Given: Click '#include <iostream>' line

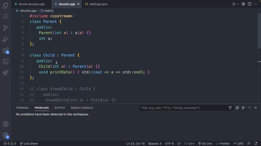Looking at the screenshot, I should [51, 16].
